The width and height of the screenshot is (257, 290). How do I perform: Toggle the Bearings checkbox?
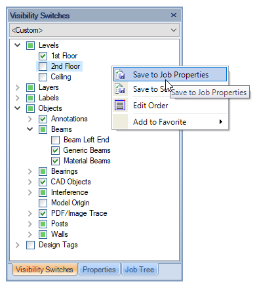43,171
